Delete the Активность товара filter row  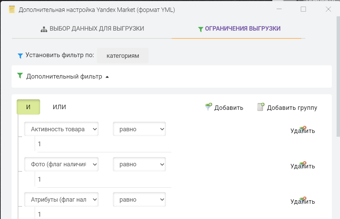[x=303, y=131]
